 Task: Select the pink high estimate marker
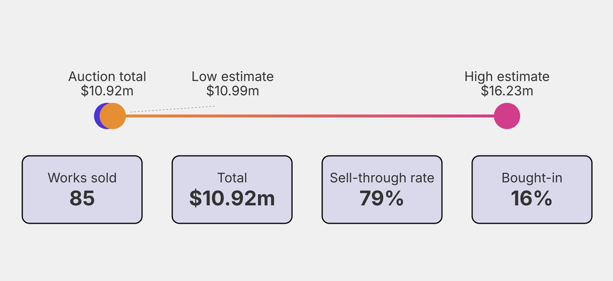coord(507,116)
